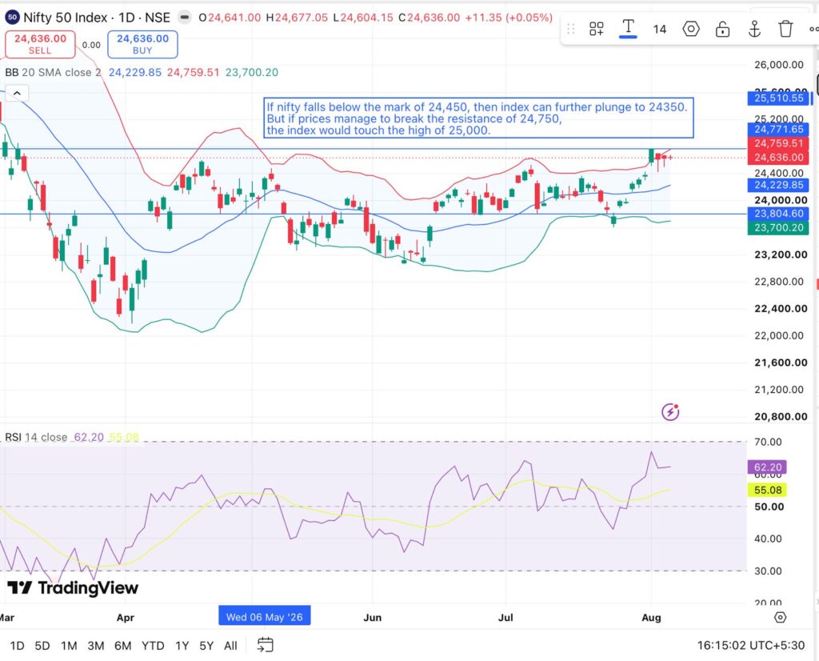The width and height of the screenshot is (819, 661).
Task: Select the 1M time range
Action: pyautogui.click(x=69, y=646)
